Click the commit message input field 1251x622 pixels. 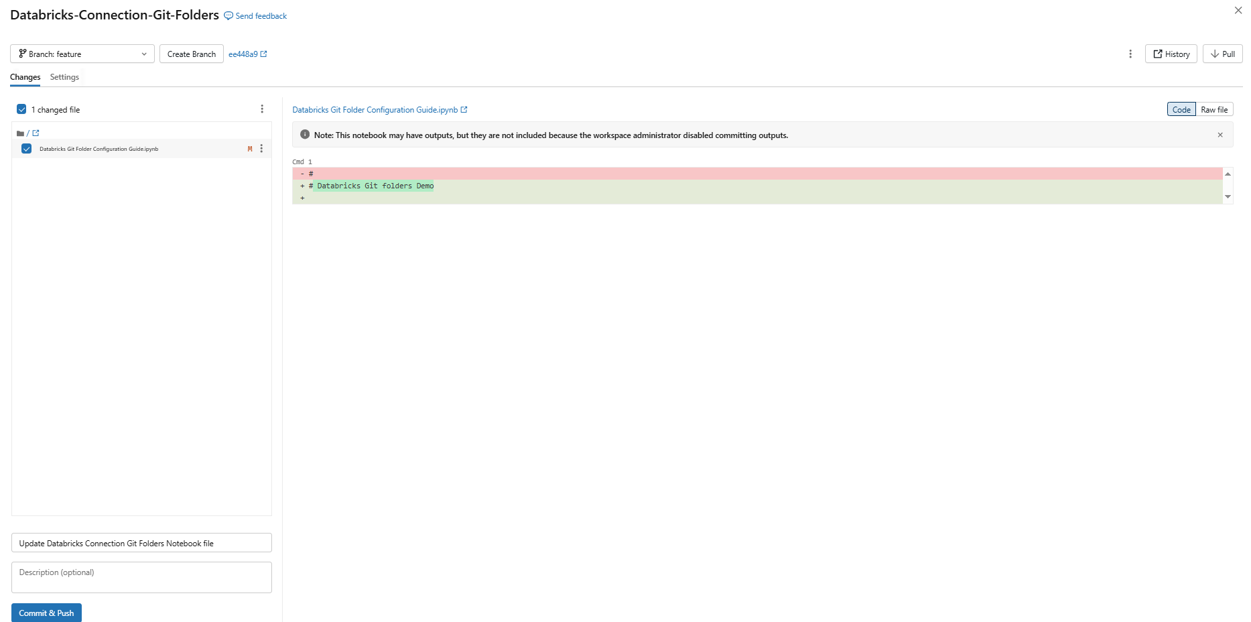tap(141, 543)
